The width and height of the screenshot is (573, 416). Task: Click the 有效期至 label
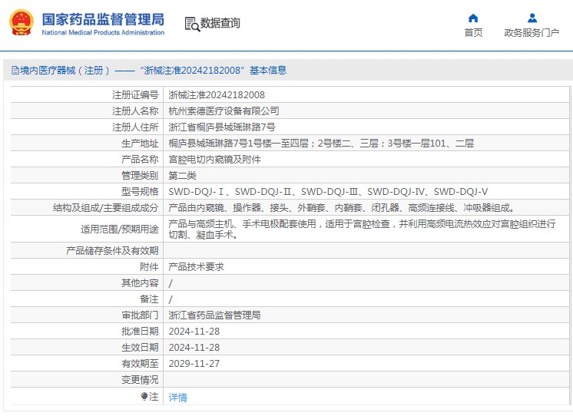[x=140, y=363]
